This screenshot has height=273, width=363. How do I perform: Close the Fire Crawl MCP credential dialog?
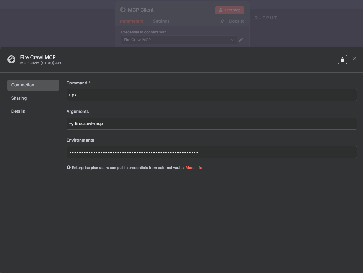pyautogui.click(x=354, y=59)
